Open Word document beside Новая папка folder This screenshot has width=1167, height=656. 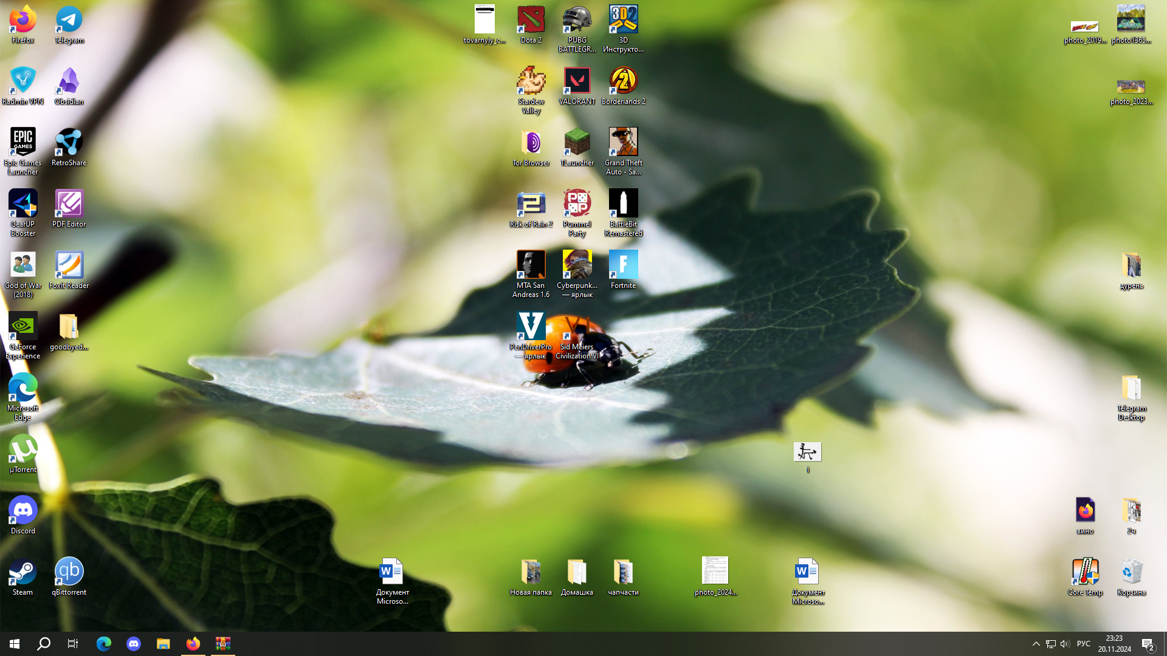coord(393,581)
